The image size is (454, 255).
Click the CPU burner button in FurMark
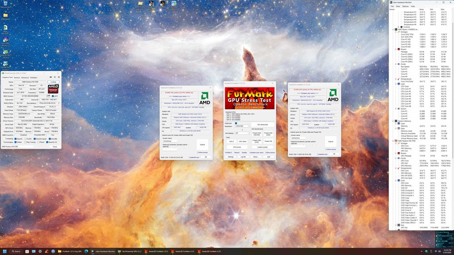click(x=237, y=147)
